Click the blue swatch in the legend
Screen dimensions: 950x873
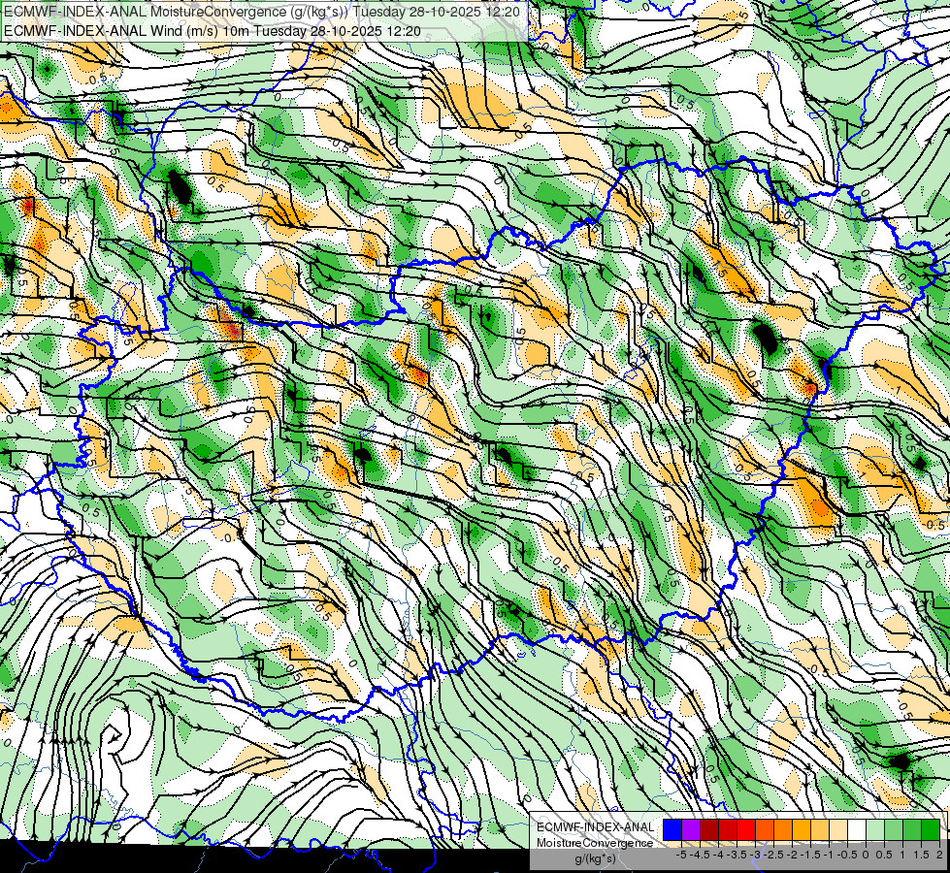point(672,829)
